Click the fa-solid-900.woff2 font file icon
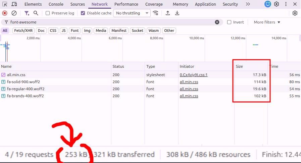The image size is (301, 163). [3, 82]
